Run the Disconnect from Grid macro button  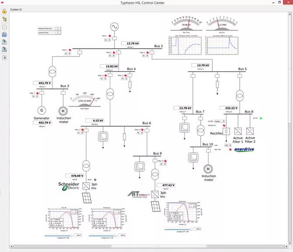pos(58,28)
